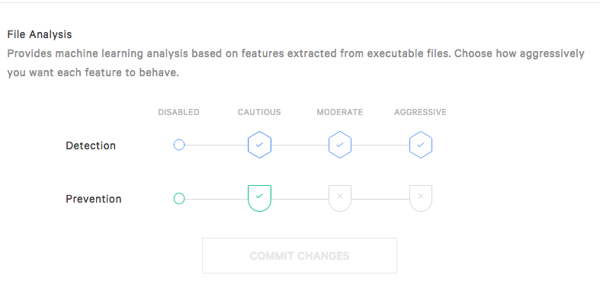
Task: Click the Prevention row label
Action: (x=94, y=199)
